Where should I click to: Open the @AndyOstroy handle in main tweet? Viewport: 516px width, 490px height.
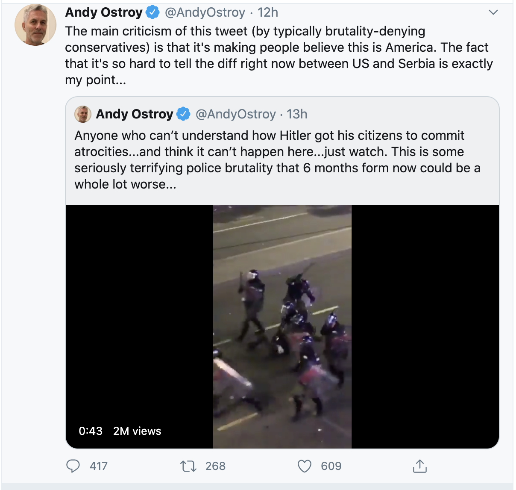tap(205, 12)
